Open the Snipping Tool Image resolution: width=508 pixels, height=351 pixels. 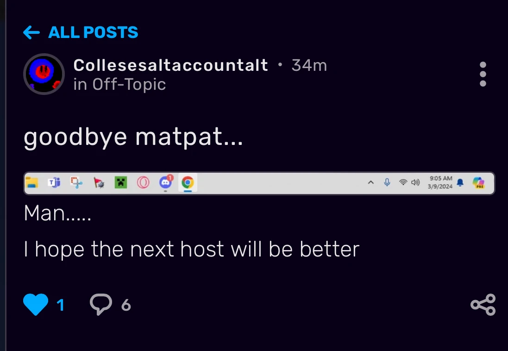76,182
